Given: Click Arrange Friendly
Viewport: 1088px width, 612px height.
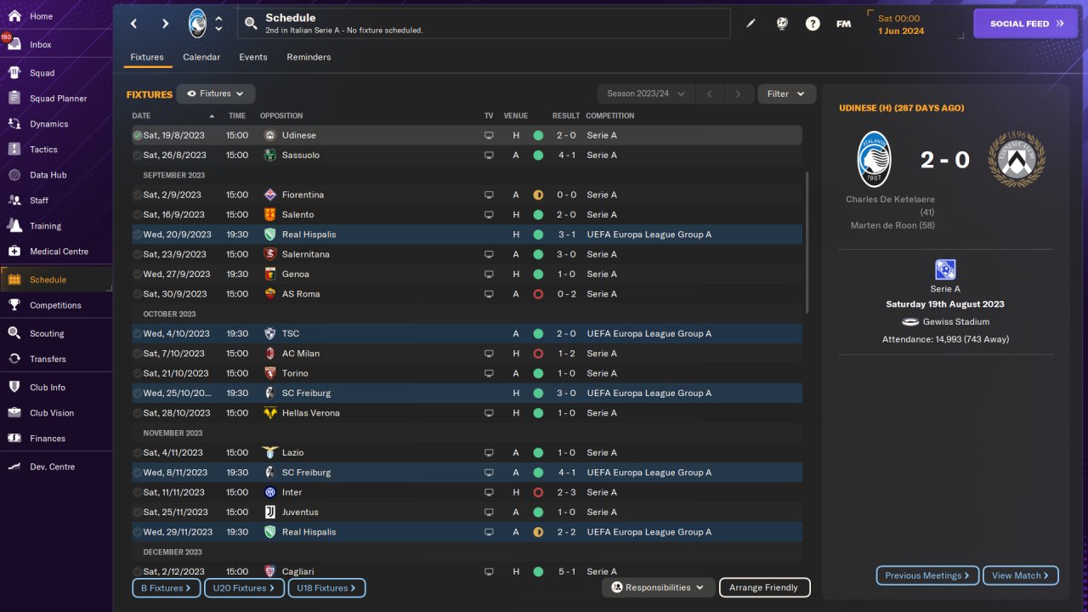Looking at the screenshot, I should [764, 587].
